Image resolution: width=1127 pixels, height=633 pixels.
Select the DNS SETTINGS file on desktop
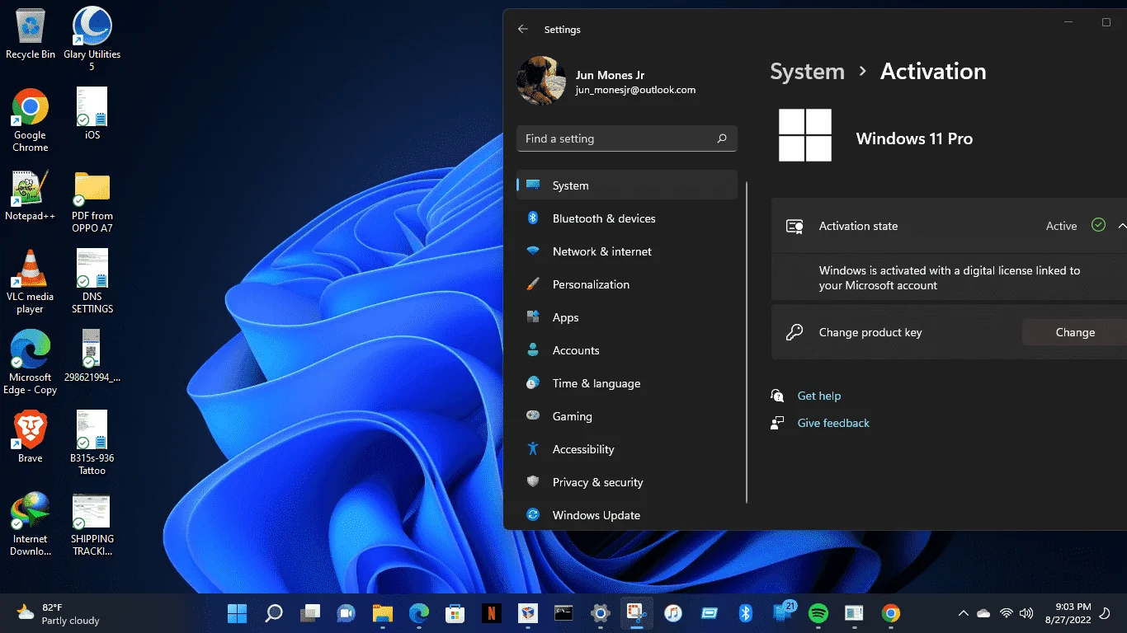[92, 282]
